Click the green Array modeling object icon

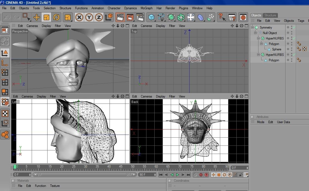click(181, 17)
